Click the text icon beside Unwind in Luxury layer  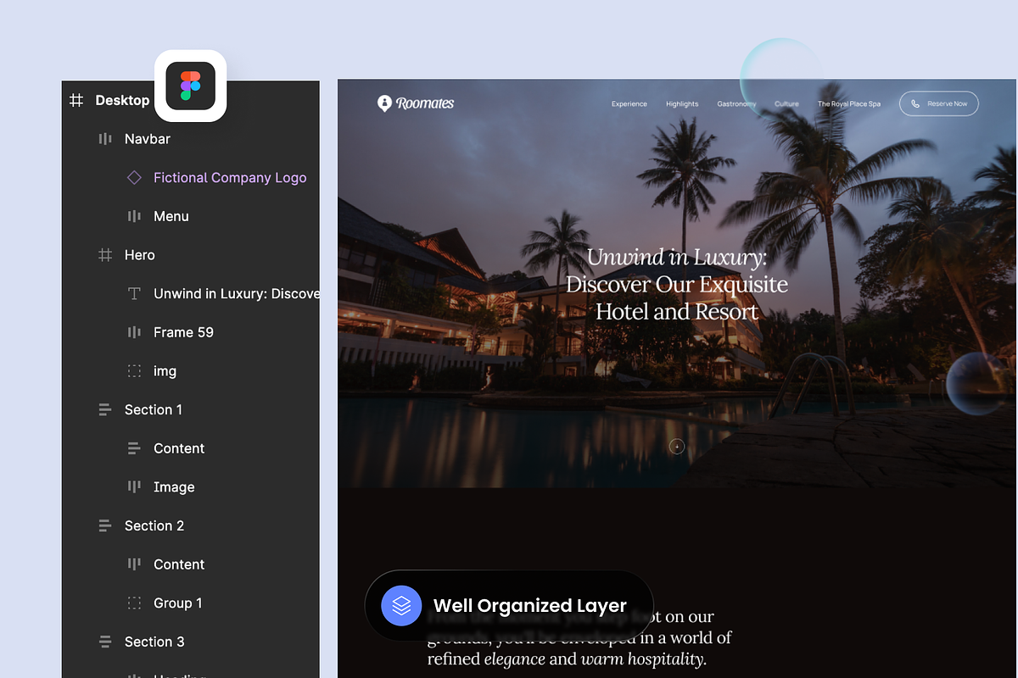134,294
